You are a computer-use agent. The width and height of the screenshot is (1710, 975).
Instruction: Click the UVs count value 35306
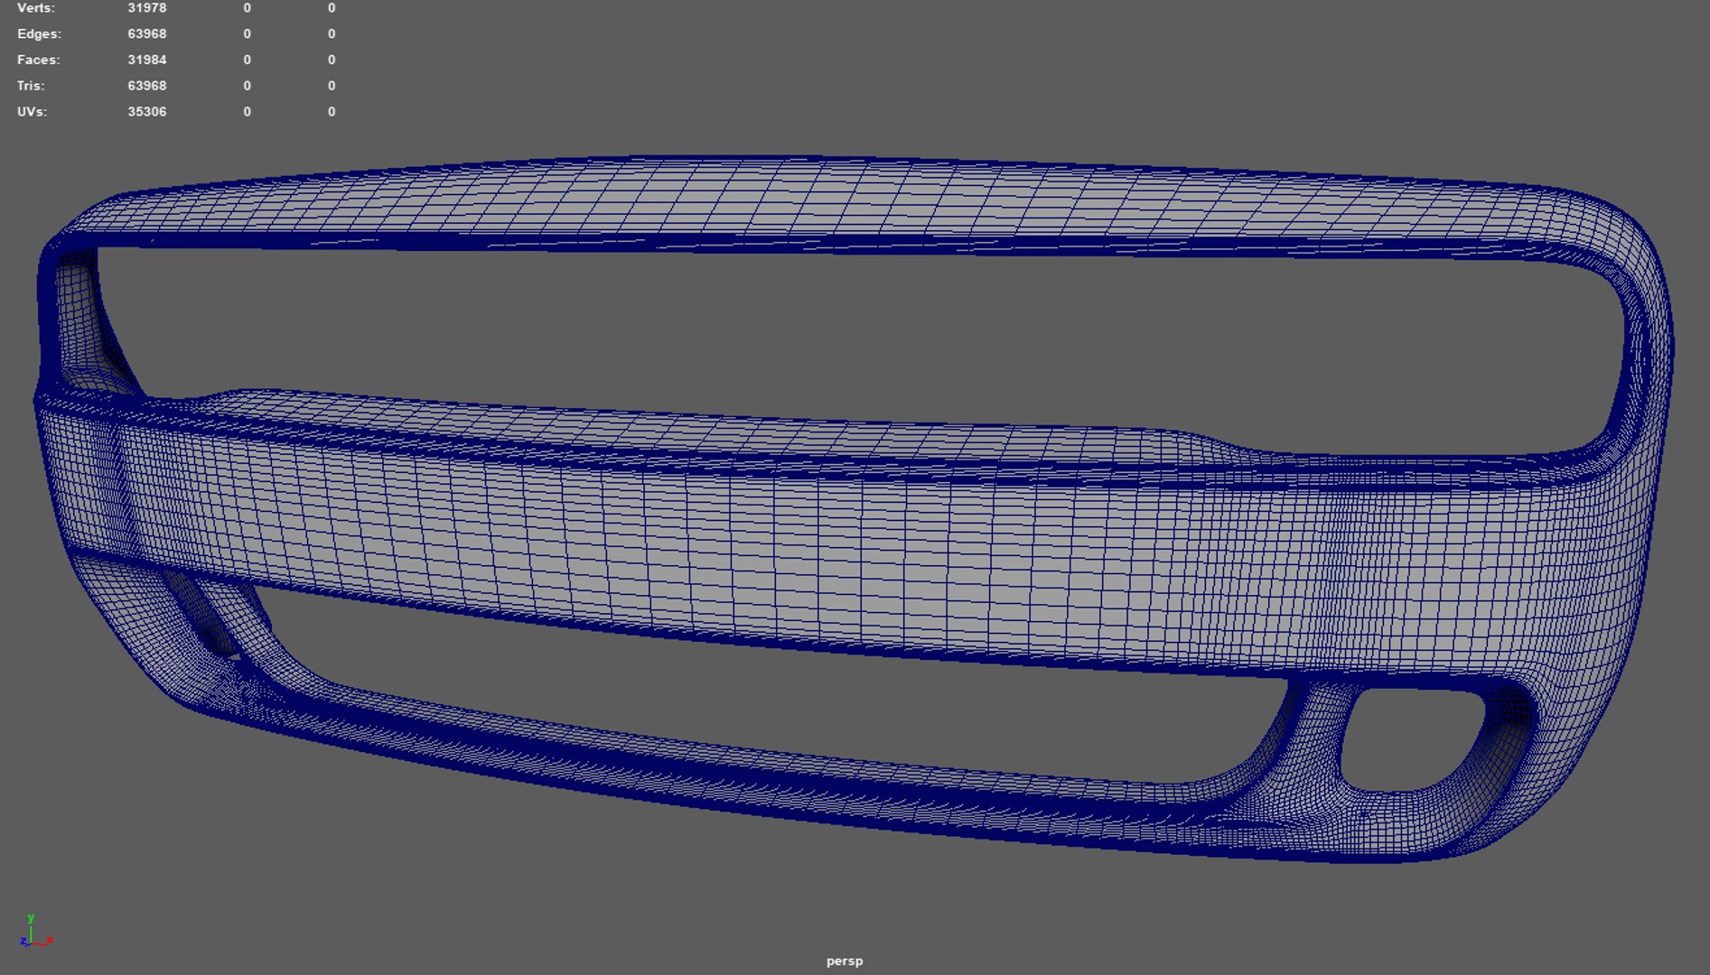pyautogui.click(x=146, y=112)
